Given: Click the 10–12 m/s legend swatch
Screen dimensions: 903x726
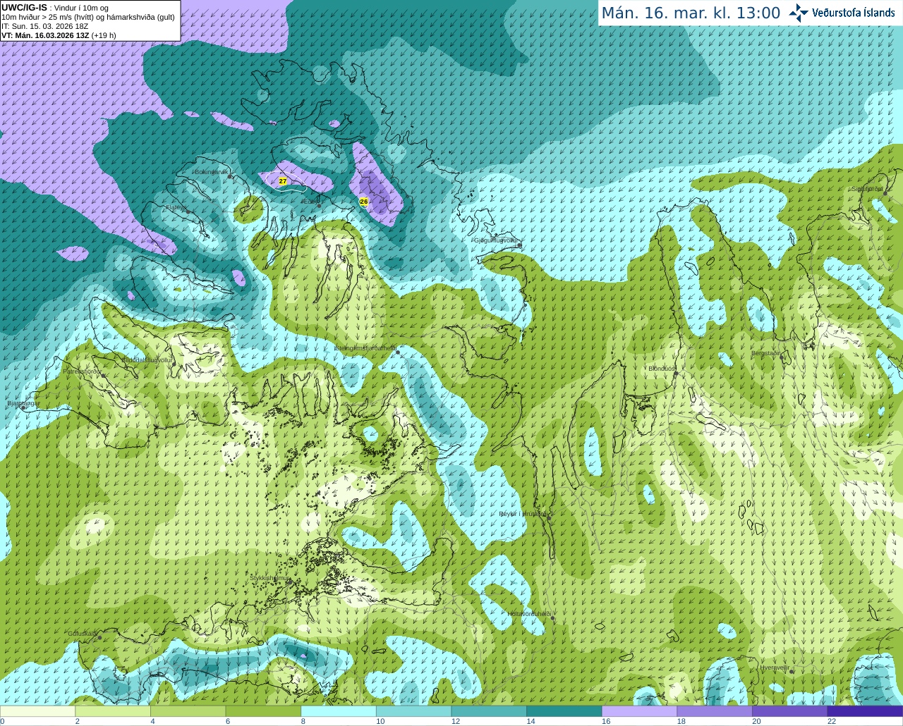Looking at the screenshot, I should (413, 711).
